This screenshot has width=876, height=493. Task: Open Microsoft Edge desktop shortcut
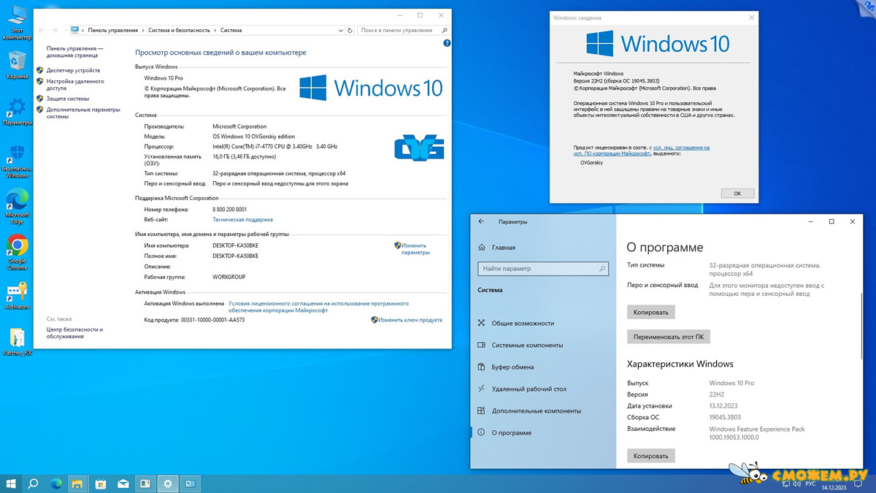(17, 207)
